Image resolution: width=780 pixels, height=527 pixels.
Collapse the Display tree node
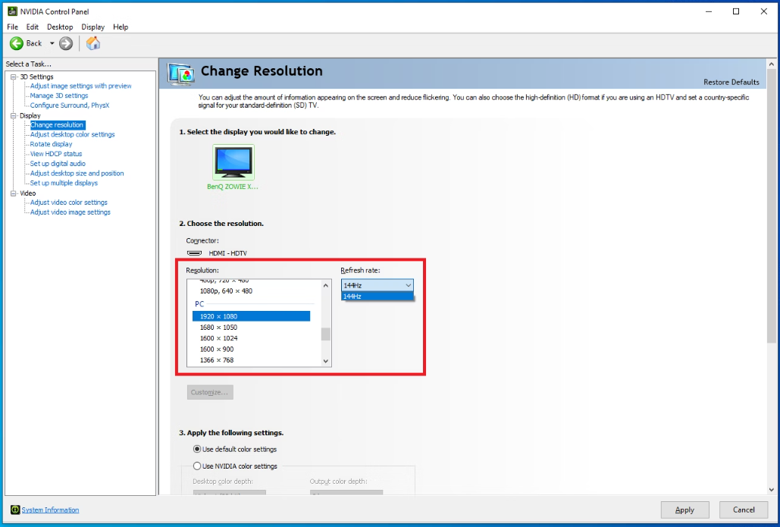click(x=14, y=115)
